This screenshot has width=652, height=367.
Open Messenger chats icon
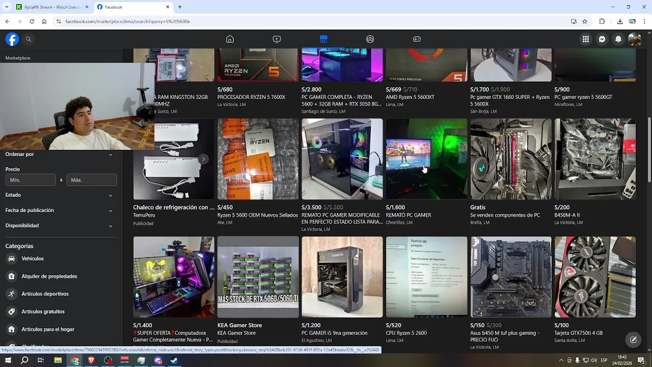pos(602,39)
